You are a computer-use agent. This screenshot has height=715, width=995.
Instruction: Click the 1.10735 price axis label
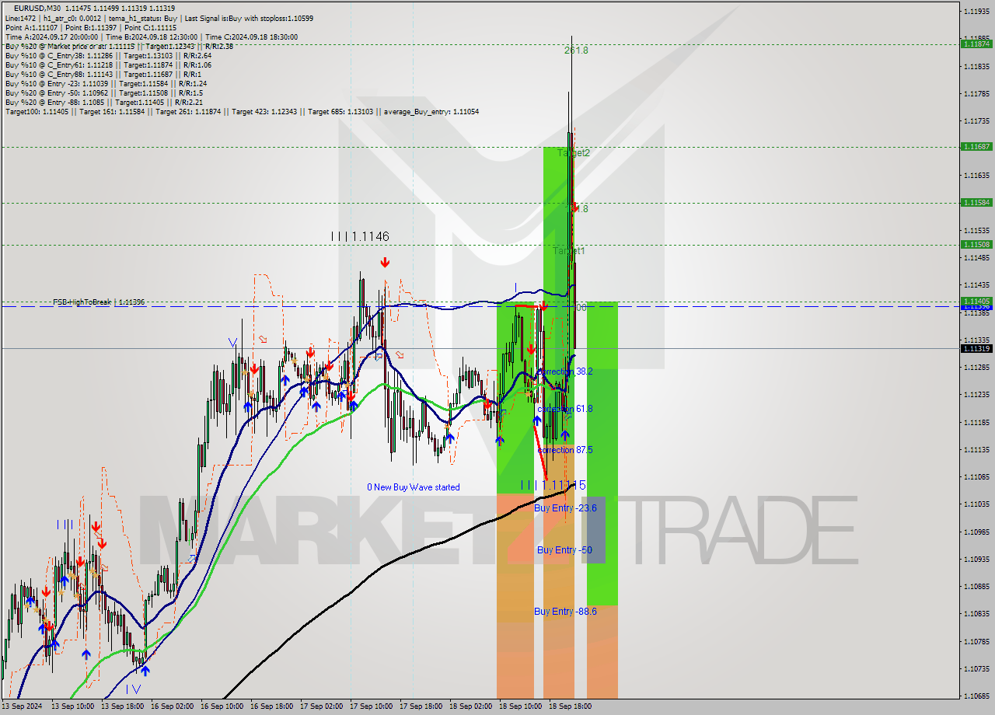tap(977, 668)
